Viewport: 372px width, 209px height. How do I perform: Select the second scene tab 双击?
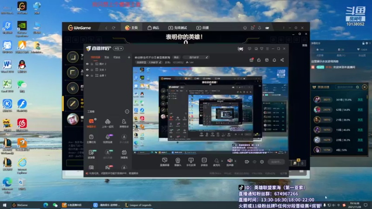click(x=107, y=57)
